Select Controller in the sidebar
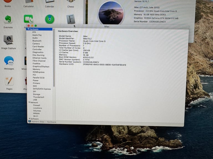The height and width of the screenshot is (159, 213). tap(37, 49)
